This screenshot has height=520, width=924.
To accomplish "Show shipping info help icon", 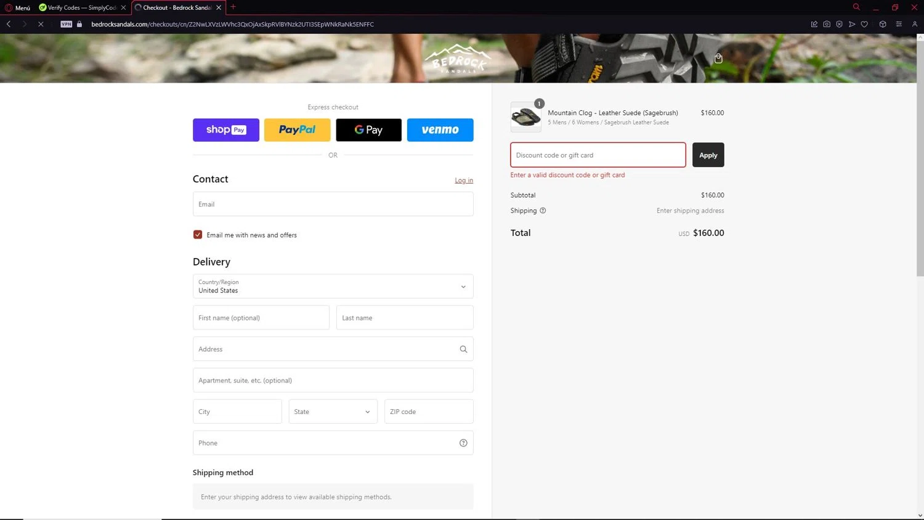I will (543, 211).
